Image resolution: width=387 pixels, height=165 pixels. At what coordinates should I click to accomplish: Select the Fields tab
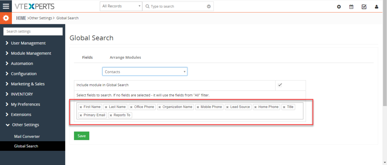point(87,57)
